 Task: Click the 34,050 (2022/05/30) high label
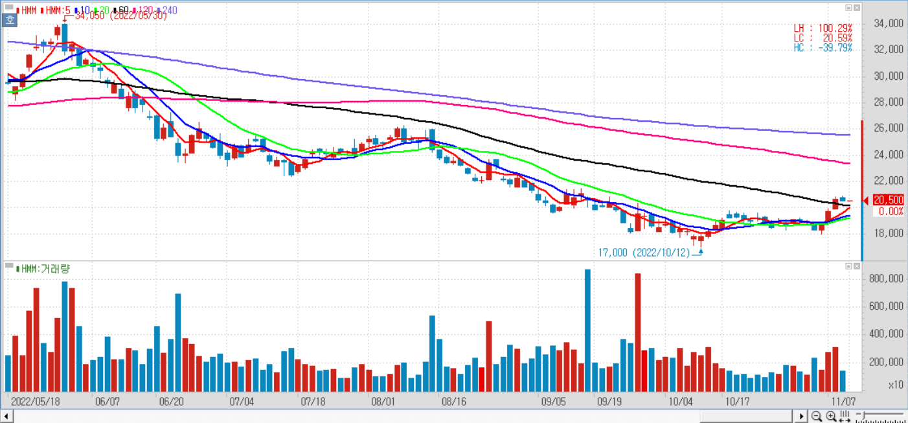click(x=121, y=16)
